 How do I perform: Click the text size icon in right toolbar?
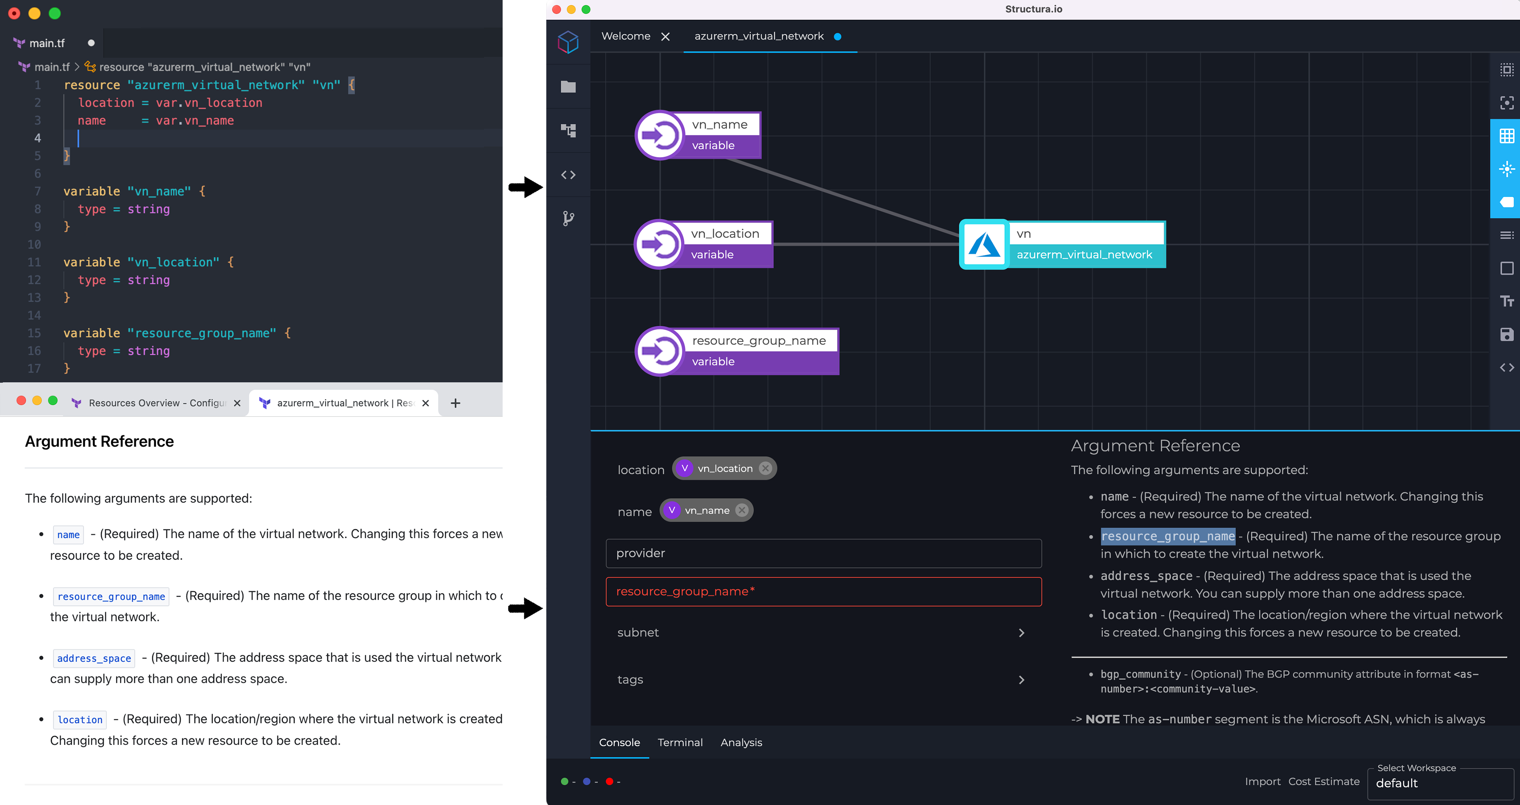[x=1506, y=301]
